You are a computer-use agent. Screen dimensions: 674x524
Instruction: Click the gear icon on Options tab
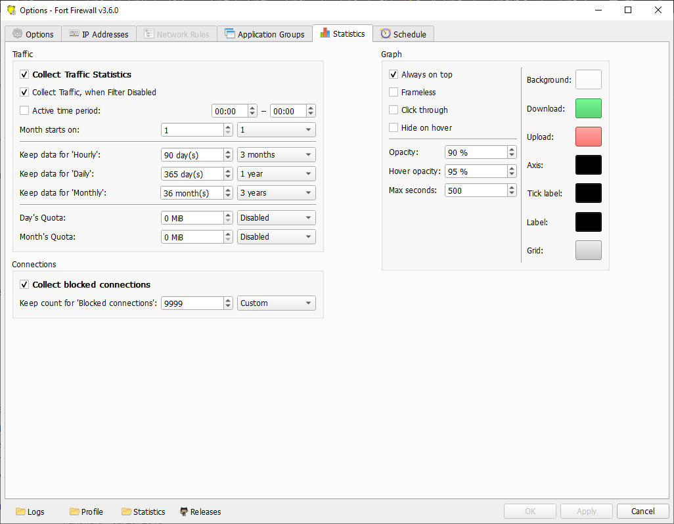(x=18, y=34)
